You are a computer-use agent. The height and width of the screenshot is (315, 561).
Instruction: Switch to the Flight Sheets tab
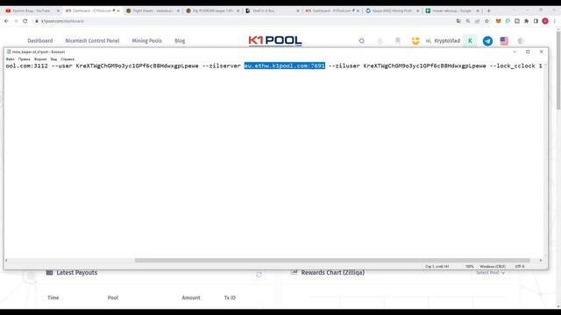pos(153,10)
